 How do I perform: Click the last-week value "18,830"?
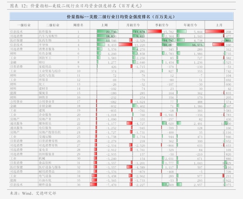point(111,36)
